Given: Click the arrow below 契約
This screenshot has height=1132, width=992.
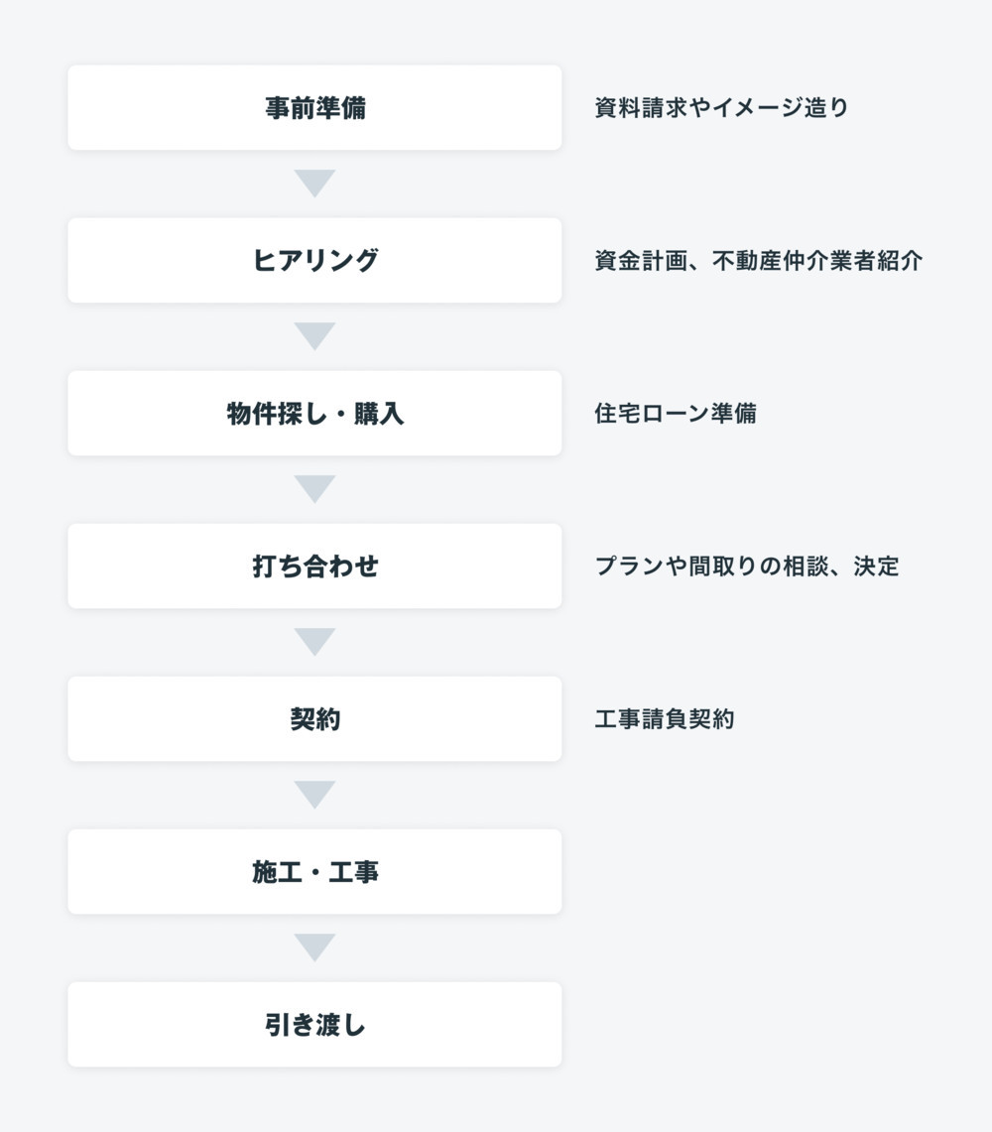Looking at the screenshot, I should 314,794.
